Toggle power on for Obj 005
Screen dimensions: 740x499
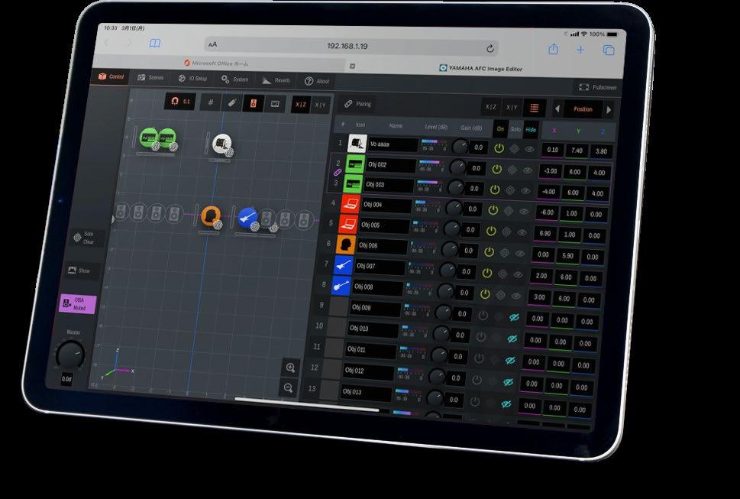[x=491, y=232]
